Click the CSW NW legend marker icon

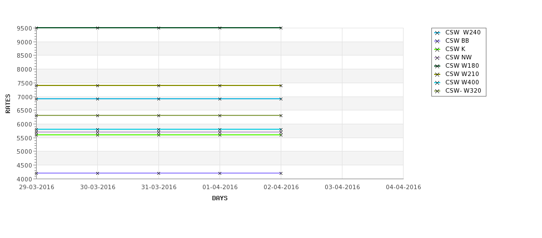point(437,58)
